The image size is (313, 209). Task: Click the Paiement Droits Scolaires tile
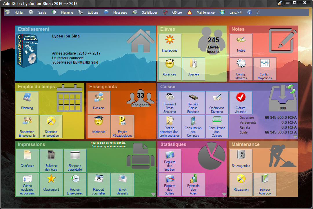(x=170, y=102)
